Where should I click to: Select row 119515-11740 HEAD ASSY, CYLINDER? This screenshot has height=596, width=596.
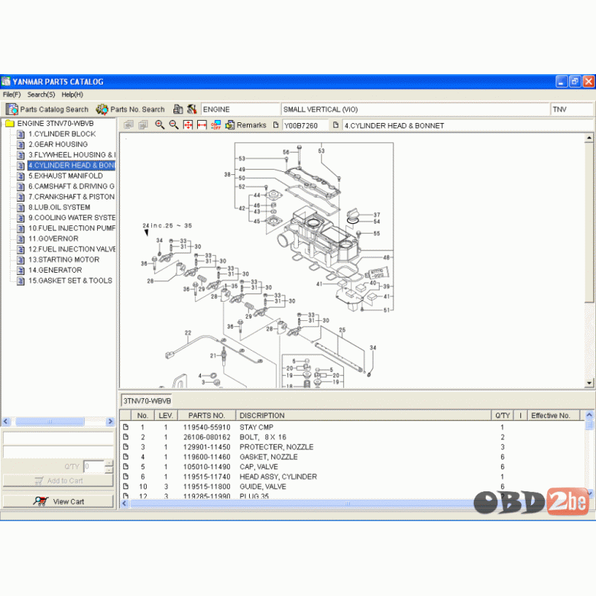point(352,477)
